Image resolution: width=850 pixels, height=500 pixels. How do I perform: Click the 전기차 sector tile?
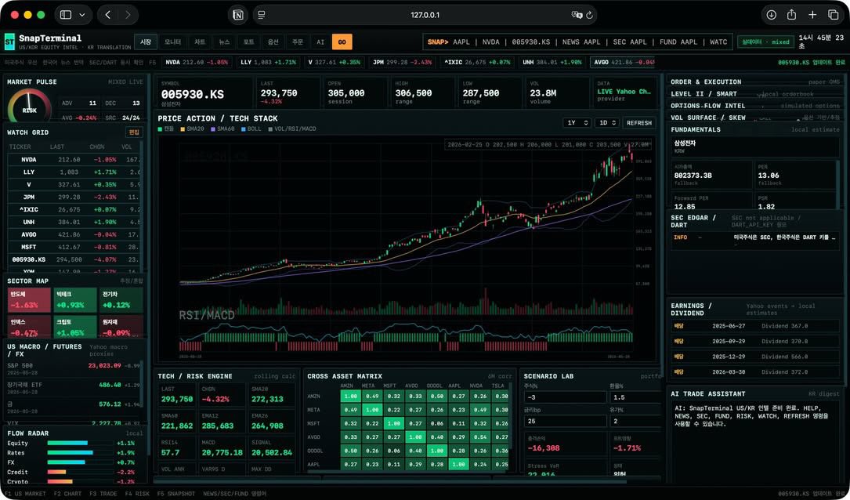(121, 300)
